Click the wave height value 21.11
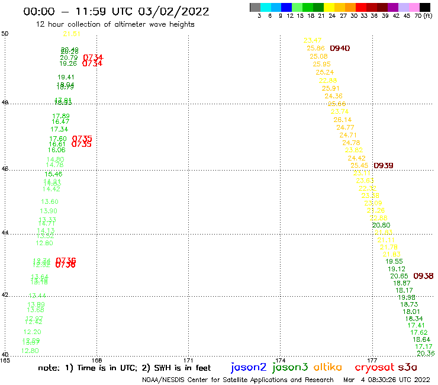 tap(386, 240)
